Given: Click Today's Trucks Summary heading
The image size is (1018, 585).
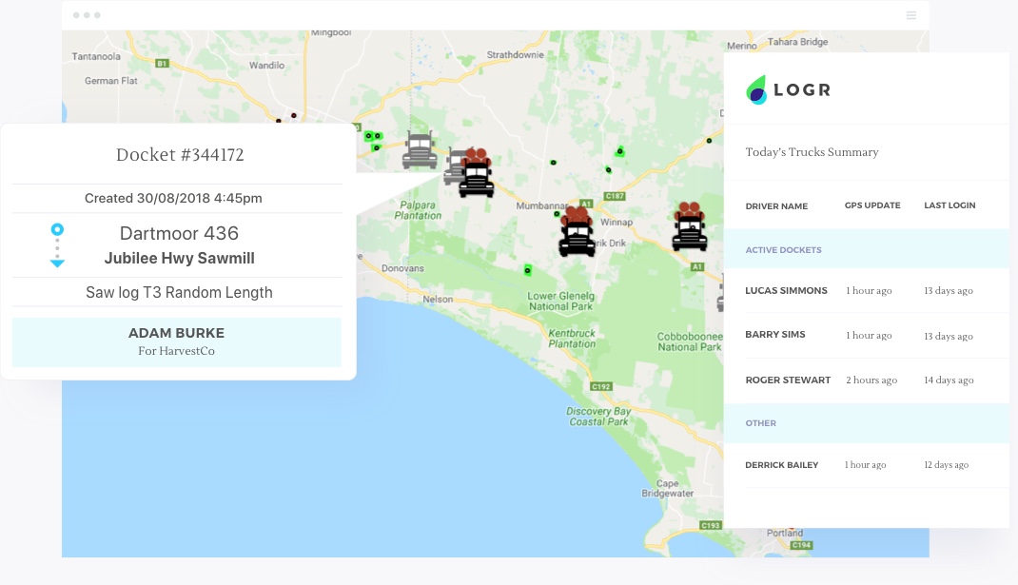Looking at the screenshot, I should tap(812, 152).
